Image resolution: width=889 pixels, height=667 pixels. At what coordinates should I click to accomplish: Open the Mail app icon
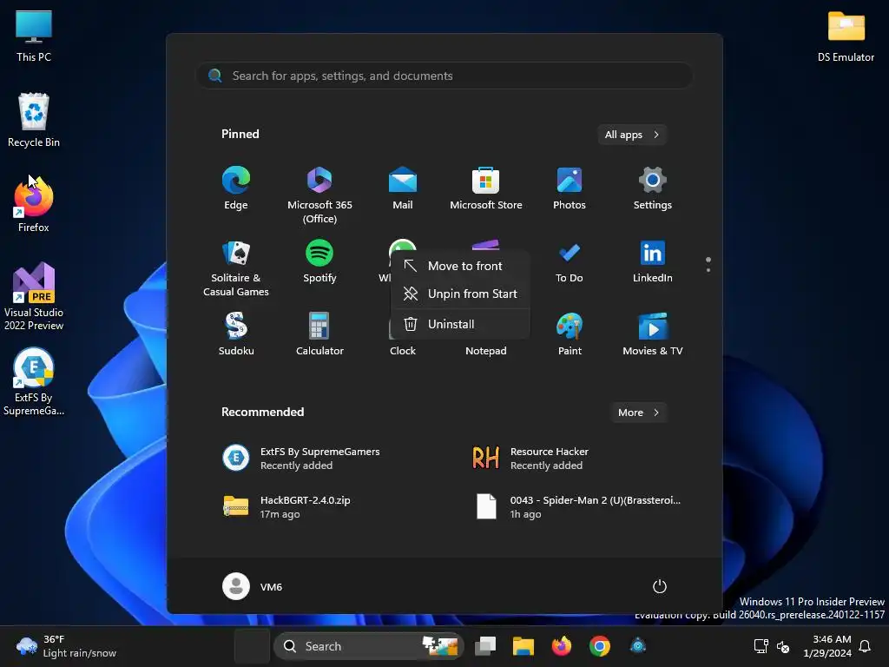[403, 188]
